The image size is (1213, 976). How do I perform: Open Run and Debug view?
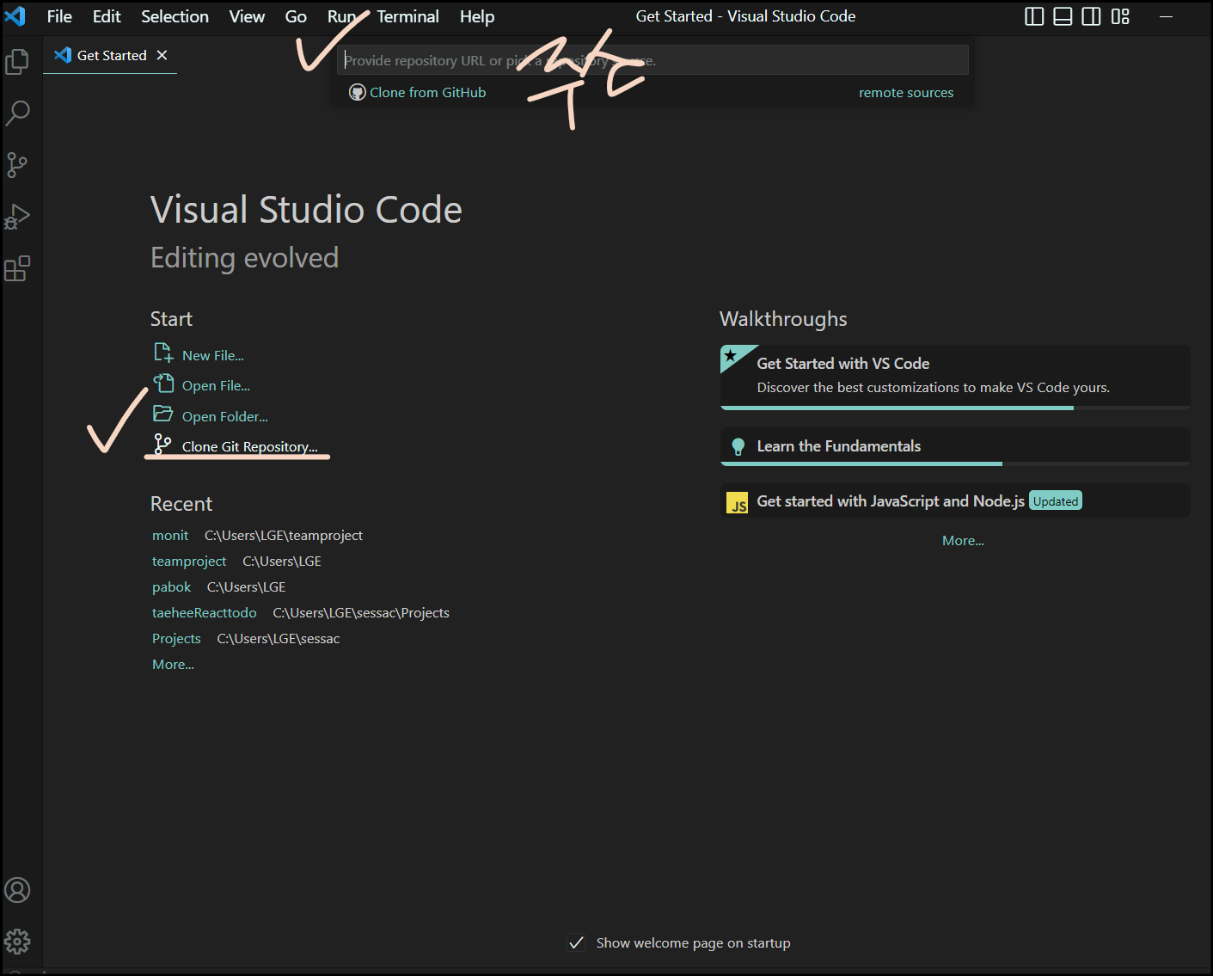tap(17, 217)
